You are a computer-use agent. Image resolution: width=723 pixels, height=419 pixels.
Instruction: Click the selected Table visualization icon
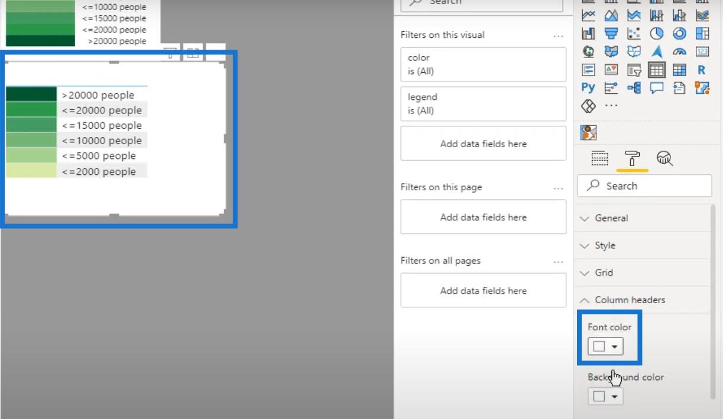click(657, 70)
